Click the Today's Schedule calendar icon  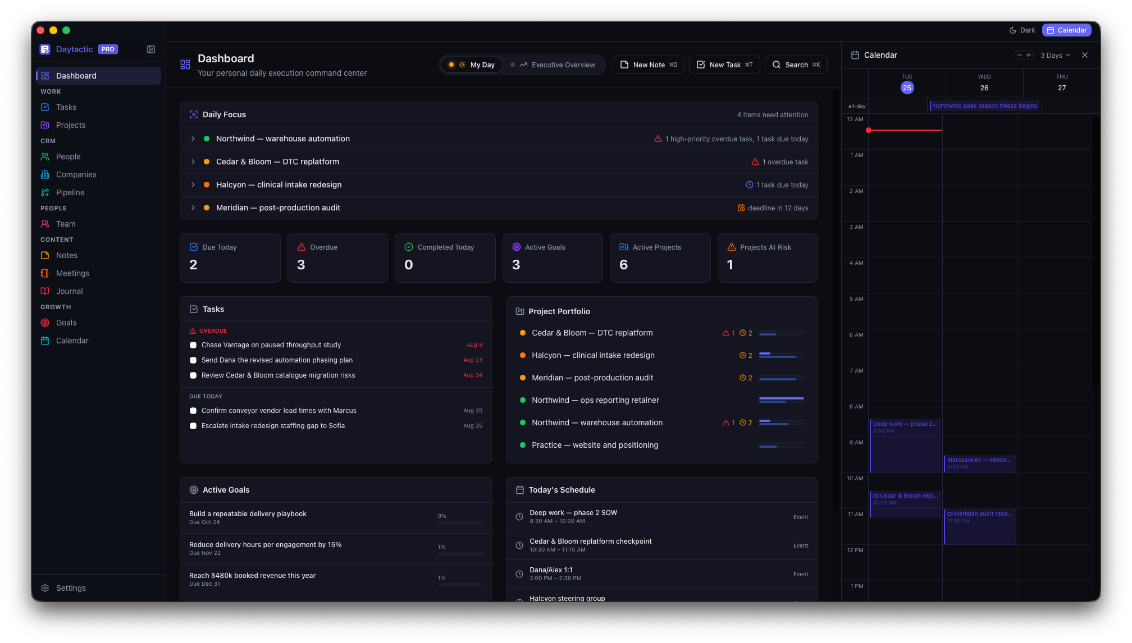click(520, 490)
